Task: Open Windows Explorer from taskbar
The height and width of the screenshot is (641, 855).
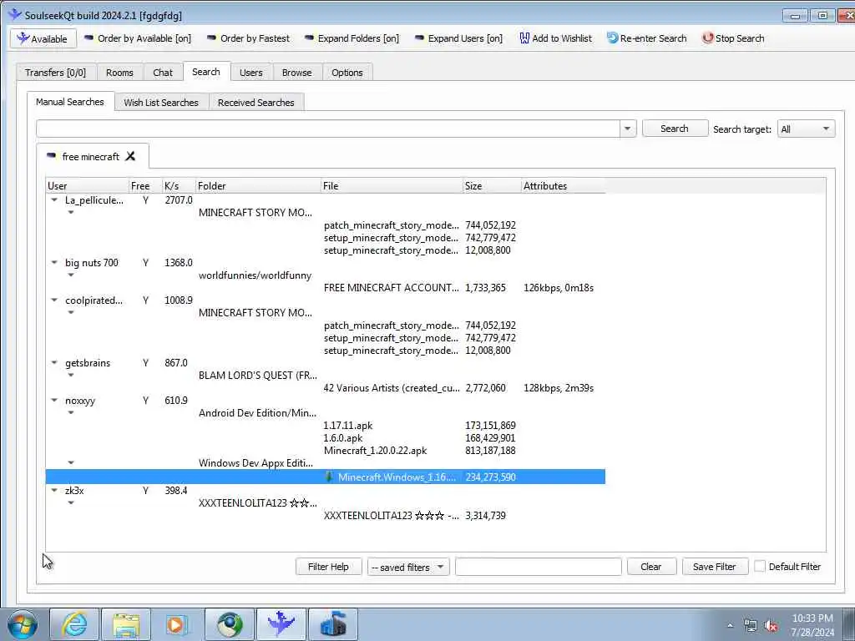Action: 126,624
